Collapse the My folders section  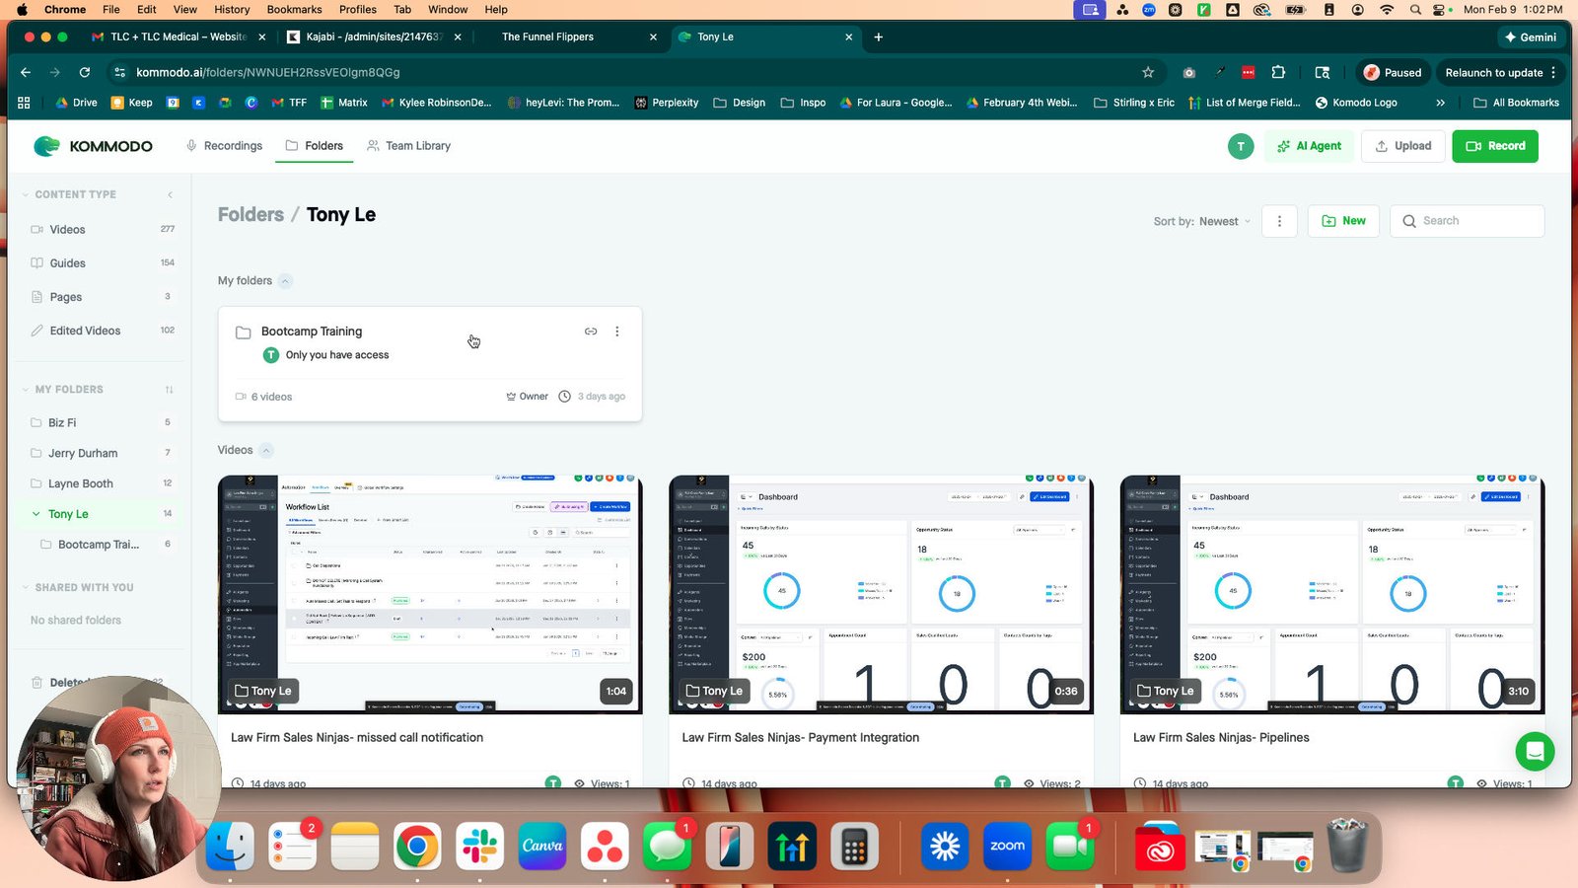[x=285, y=281]
